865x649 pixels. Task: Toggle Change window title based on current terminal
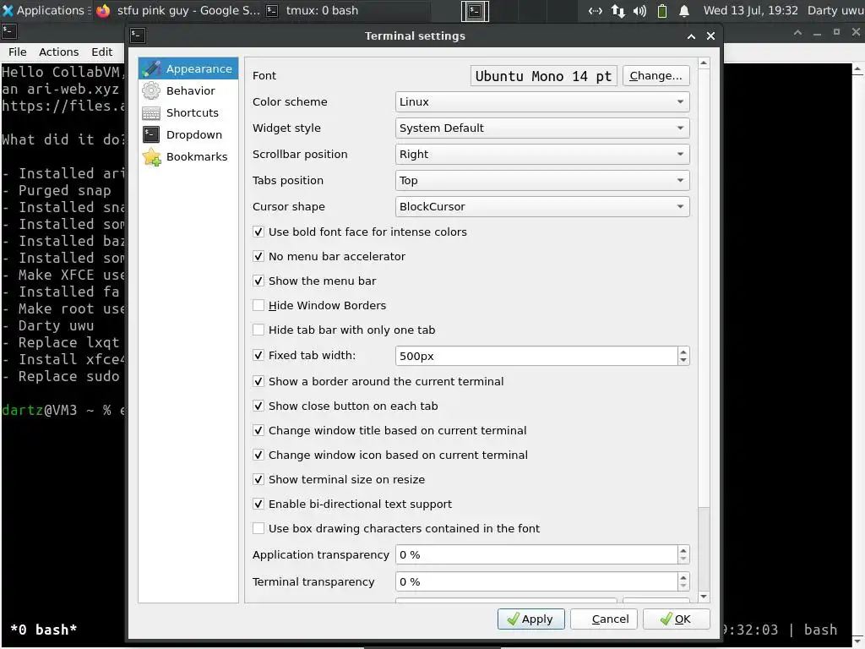pos(258,430)
